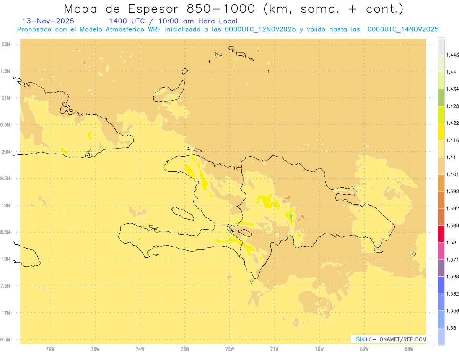
Task: Pick the blue legend swatch between 1.362 and 1.368
Action: coord(441,285)
